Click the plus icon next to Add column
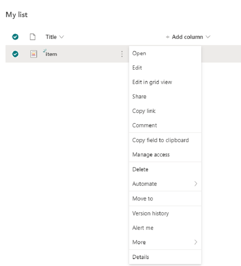The image size is (241, 266). (x=168, y=37)
